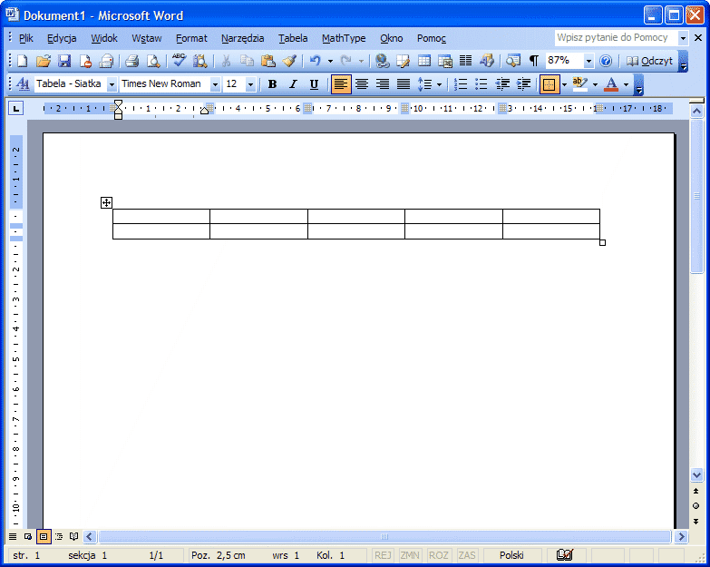Expand the Times New Roman font dropdown
The width and height of the screenshot is (710, 567).
pyautogui.click(x=215, y=84)
